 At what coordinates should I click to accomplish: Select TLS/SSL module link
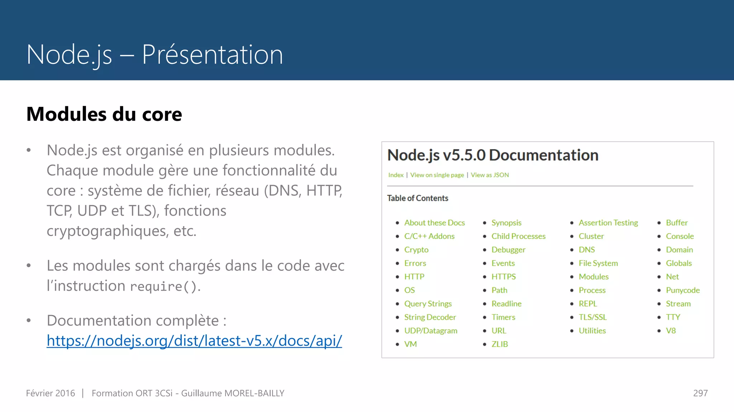[593, 317]
